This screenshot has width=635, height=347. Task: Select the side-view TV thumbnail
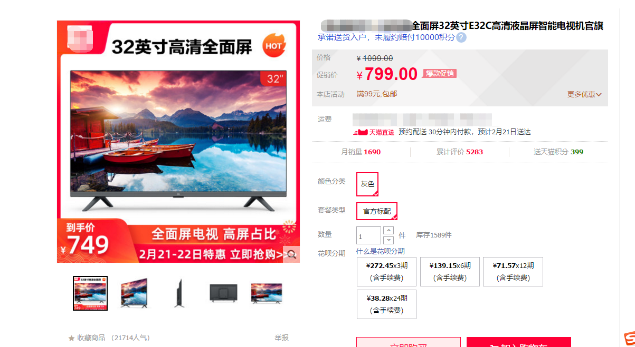click(179, 293)
